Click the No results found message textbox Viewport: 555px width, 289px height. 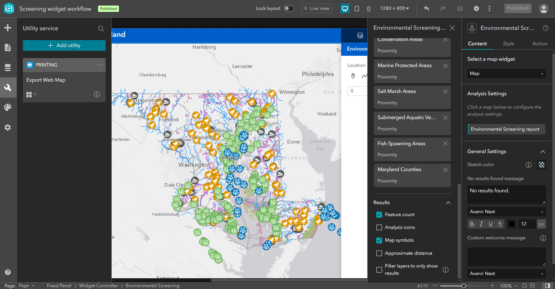pos(506,194)
